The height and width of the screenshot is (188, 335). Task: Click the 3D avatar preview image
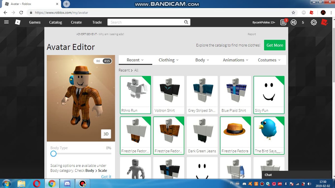pyautogui.click(x=81, y=98)
